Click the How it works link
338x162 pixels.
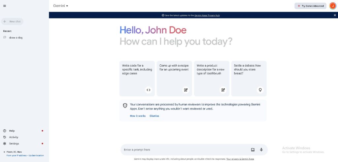pos(138,116)
